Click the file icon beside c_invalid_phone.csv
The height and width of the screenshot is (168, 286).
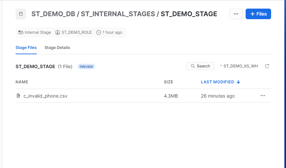(19, 96)
